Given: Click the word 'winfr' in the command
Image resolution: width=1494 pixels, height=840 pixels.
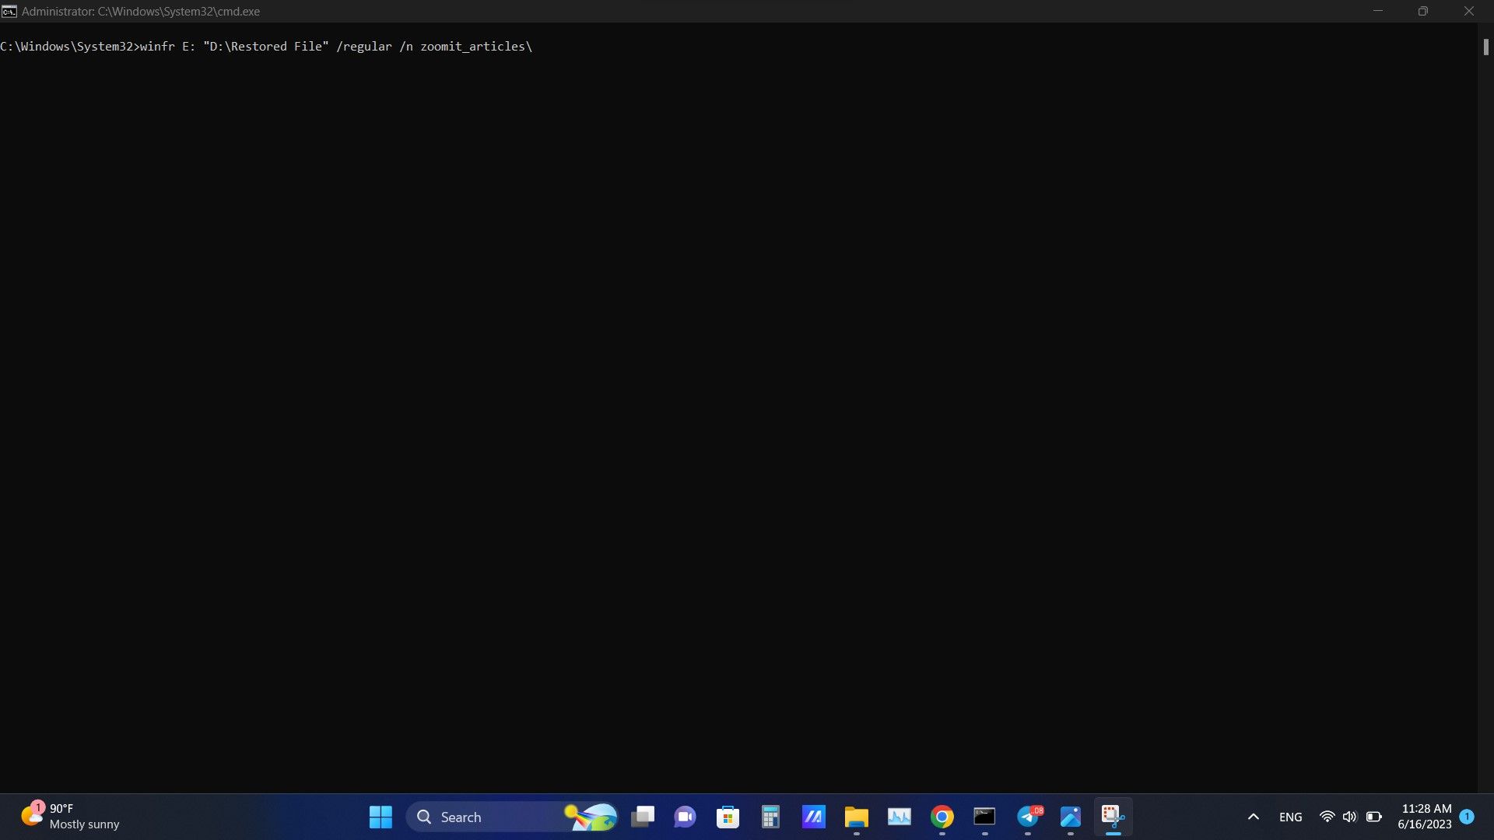Looking at the screenshot, I should (157, 47).
